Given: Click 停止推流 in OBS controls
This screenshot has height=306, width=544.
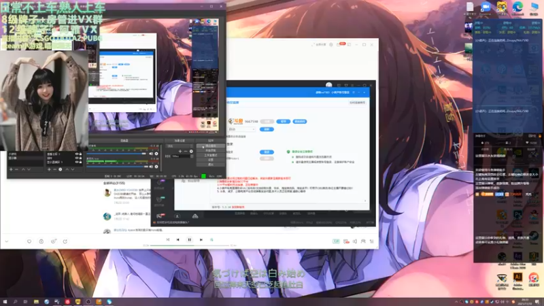Looking at the screenshot, I should click(211, 146).
